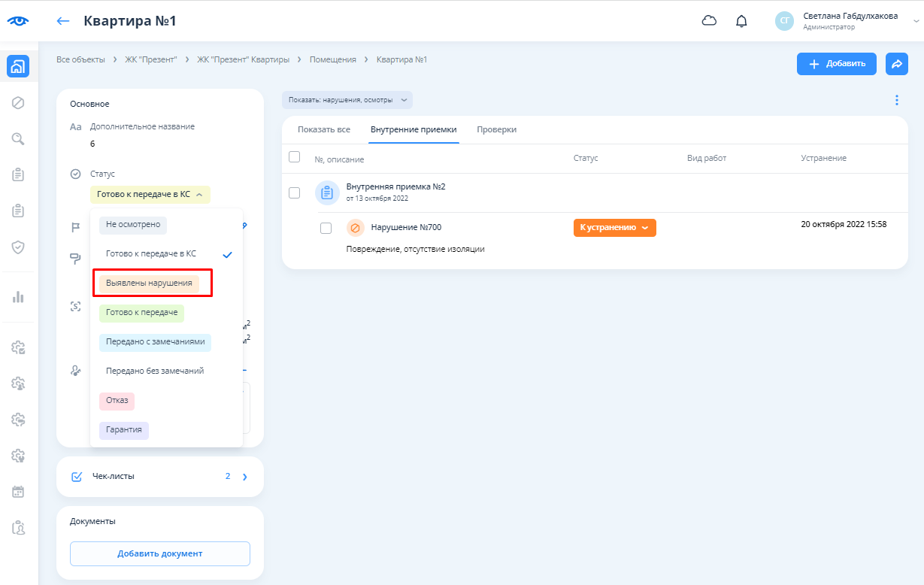Select the Показать все tab

coord(323,129)
